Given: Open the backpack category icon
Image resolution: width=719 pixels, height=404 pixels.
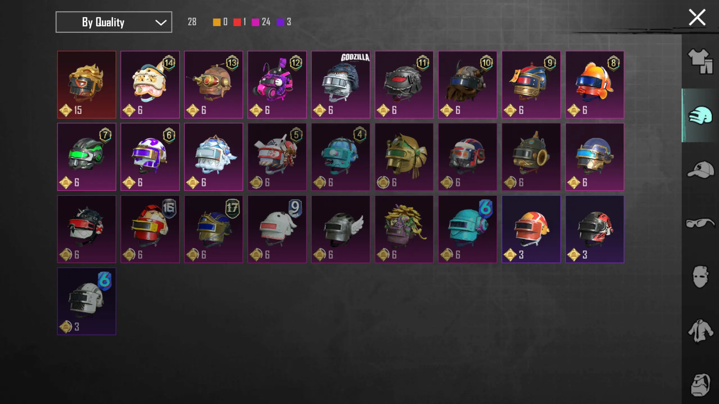Looking at the screenshot, I should tap(700, 385).
